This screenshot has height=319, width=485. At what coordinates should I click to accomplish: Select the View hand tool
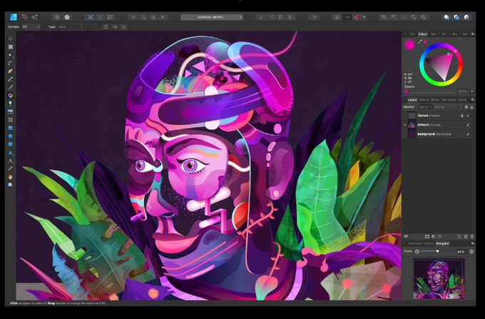tap(10, 177)
